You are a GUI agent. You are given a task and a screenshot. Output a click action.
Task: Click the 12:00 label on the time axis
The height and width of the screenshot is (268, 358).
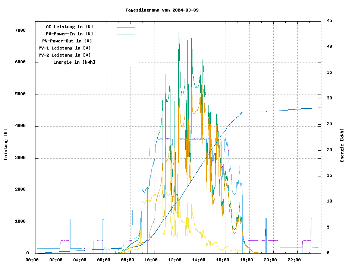coord(175,260)
